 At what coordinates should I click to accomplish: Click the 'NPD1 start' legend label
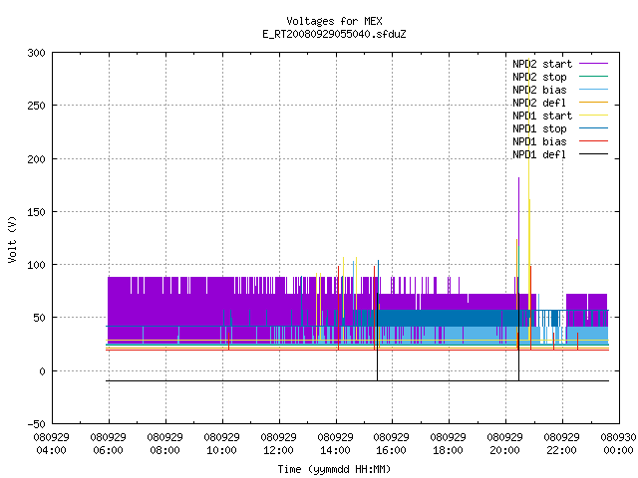(542, 116)
